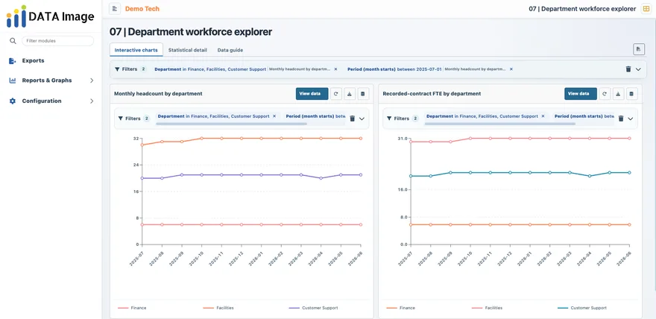656x319 pixels.
Task: Click the Facilities 2025-07 data point in Monthly headcount chart
Action: coord(142,145)
